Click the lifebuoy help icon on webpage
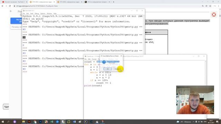 point(214,14)
